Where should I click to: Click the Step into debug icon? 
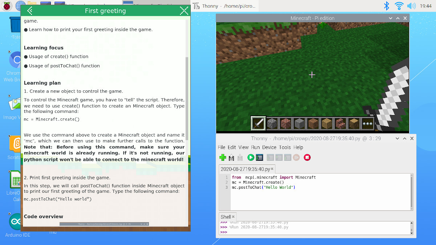pyautogui.click(x=279, y=158)
